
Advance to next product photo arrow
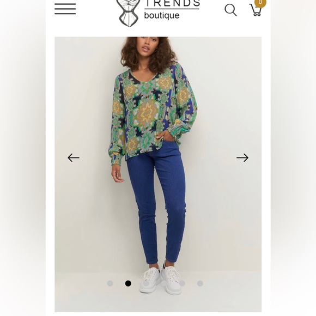click(x=242, y=157)
